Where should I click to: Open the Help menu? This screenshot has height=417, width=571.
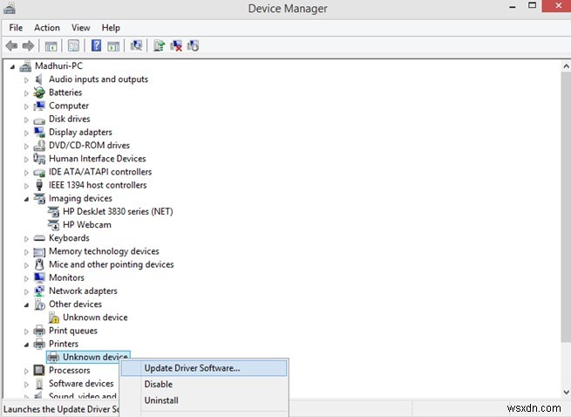[111, 28]
